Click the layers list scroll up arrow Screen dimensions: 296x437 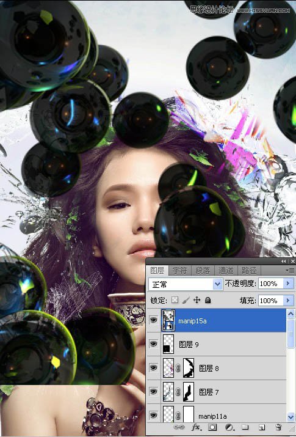coord(291,314)
